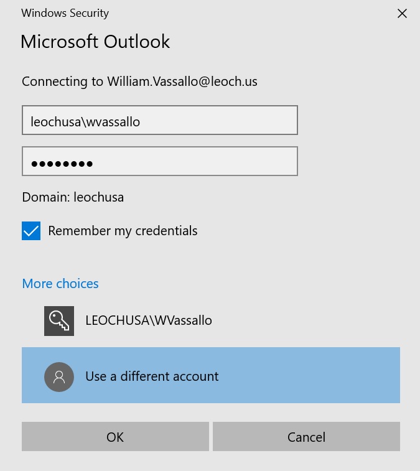Select the LEOCHUSA\WVassallo account text

pyautogui.click(x=149, y=320)
